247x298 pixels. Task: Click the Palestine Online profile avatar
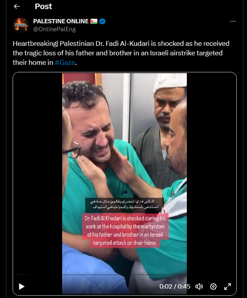point(21,25)
